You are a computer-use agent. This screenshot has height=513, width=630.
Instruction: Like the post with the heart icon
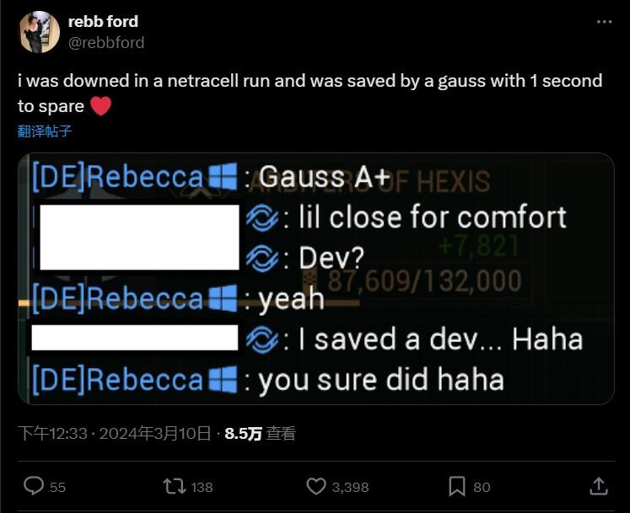[316, 486]
